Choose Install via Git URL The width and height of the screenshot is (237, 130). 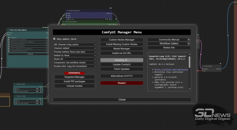[121, 53]
